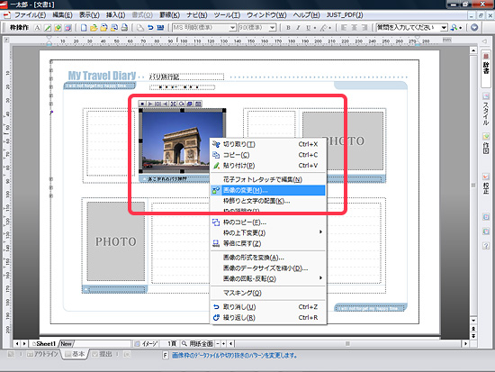Click the underline U formatting icon

click(x=308, y=28)
